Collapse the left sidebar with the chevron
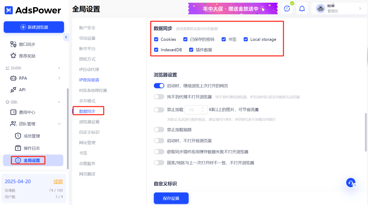 tap(66, 37)
